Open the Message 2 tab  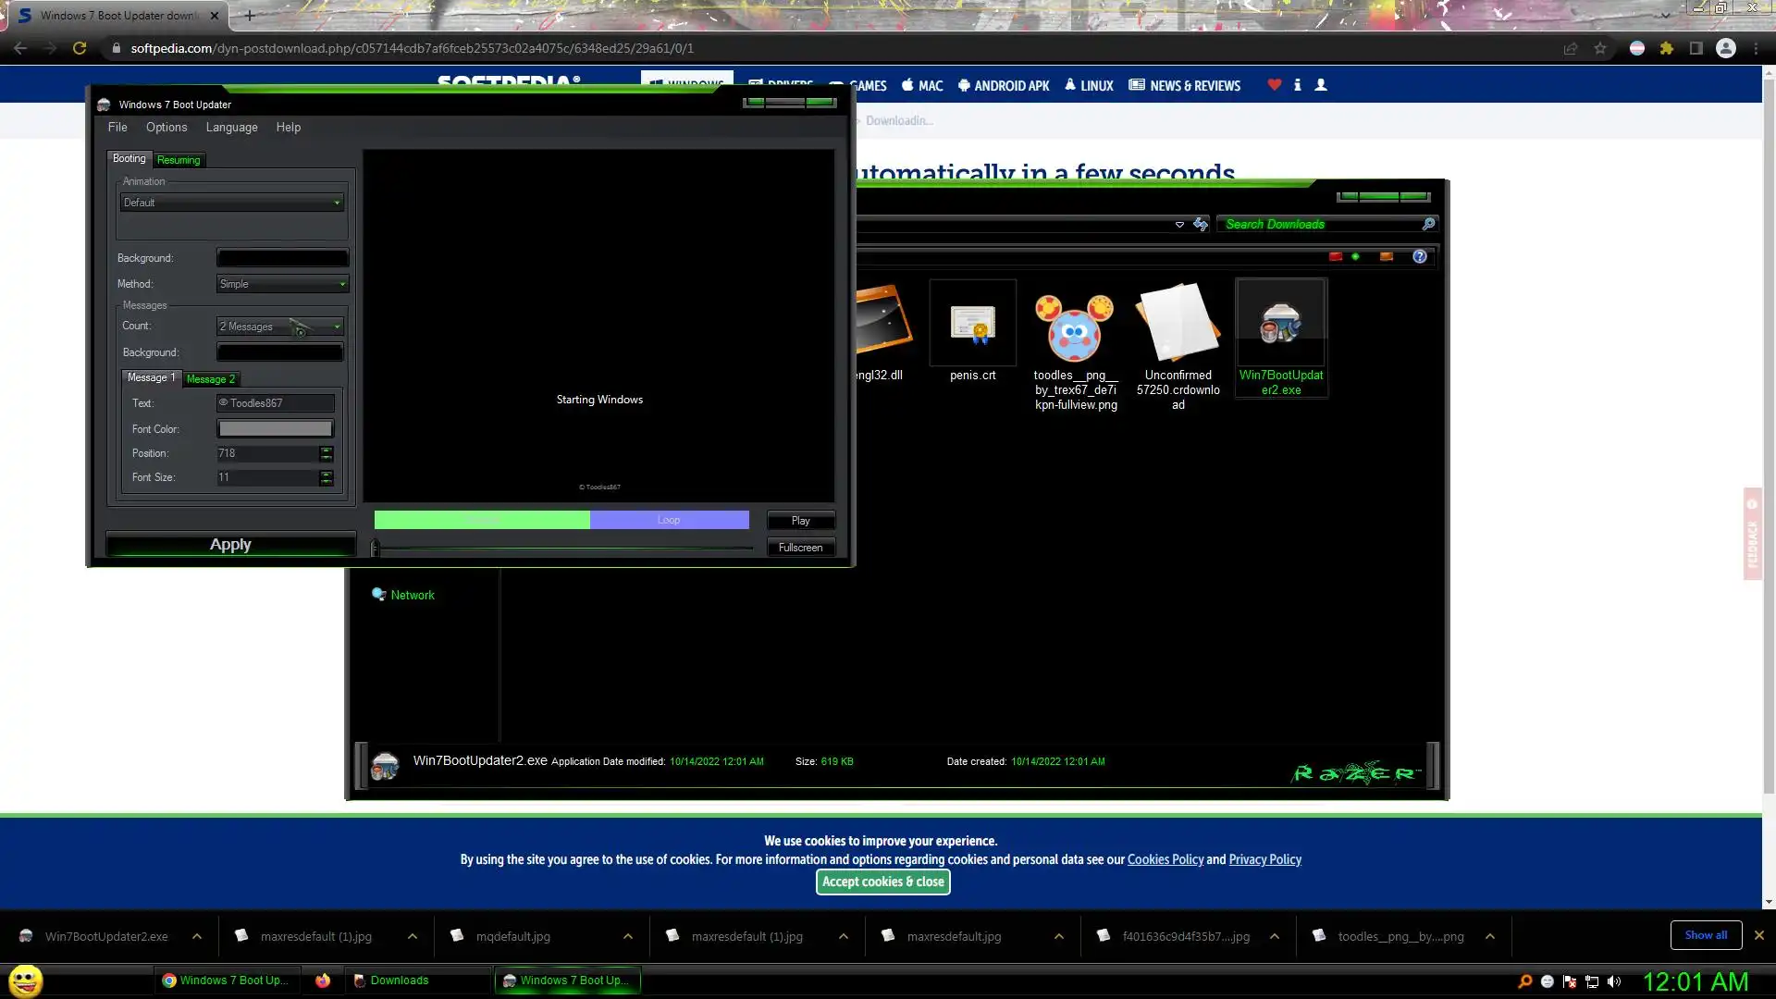[210, 379]
